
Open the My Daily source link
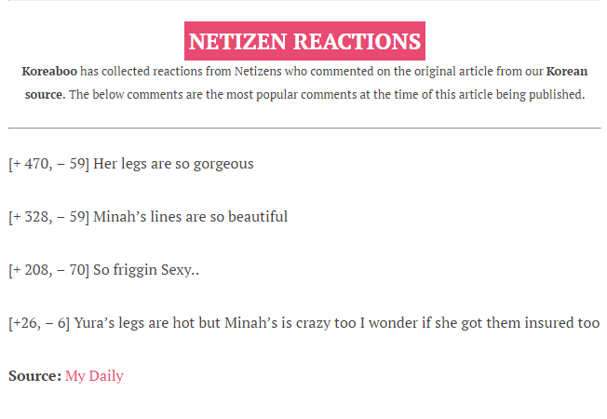(x=94, y=376)
